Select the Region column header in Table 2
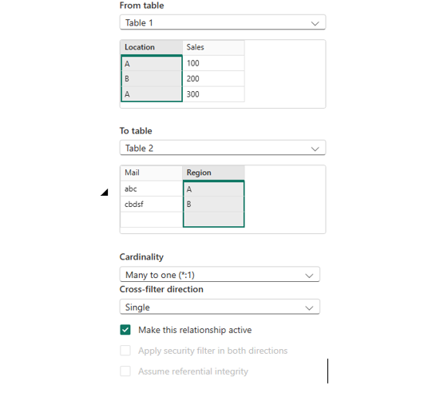The width and height of the screenshot is (440, 393). (x=213, y=173)
